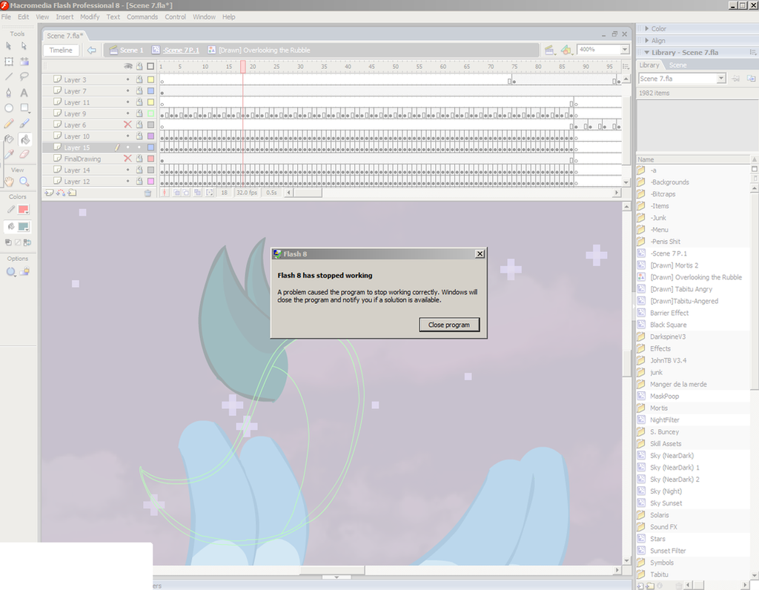Click the Insert Layer icon
Viewport: 759px width, 590px height.
[x=49, y=193]
